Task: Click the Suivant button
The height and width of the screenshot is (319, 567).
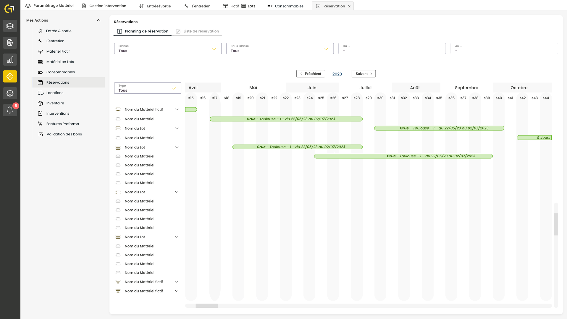Action: point(364,74)
